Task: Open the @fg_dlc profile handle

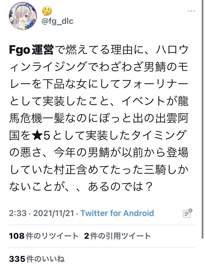Action: pyautogui.click(x=57, y=21)
